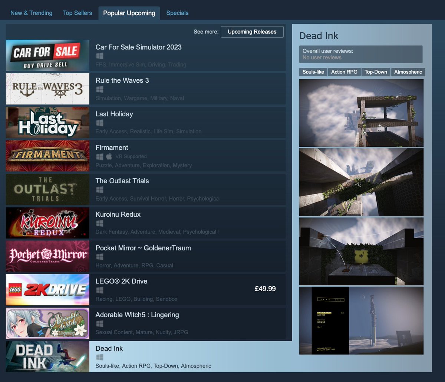Click the Atmospheric tag button

click(408, 72)
